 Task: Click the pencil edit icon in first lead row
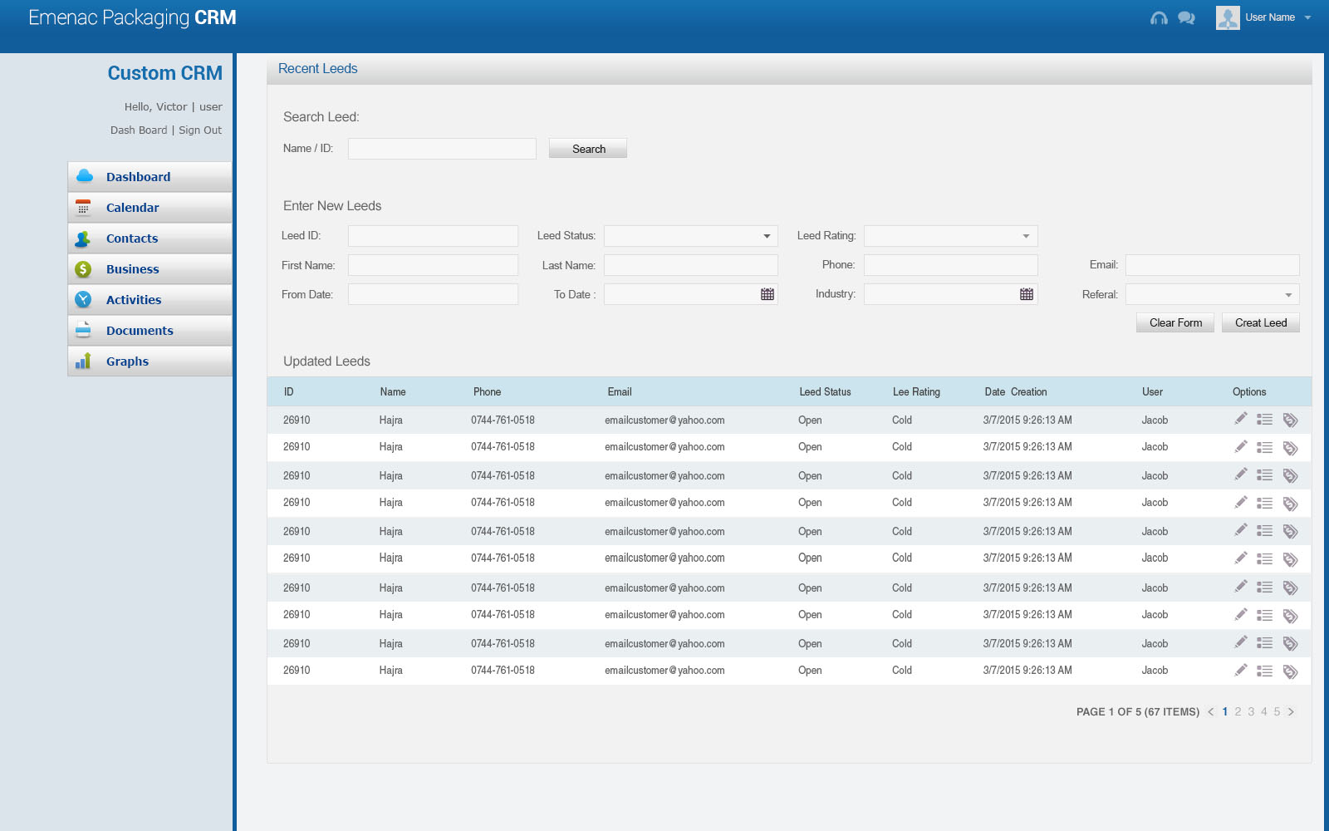point(1240,419)
